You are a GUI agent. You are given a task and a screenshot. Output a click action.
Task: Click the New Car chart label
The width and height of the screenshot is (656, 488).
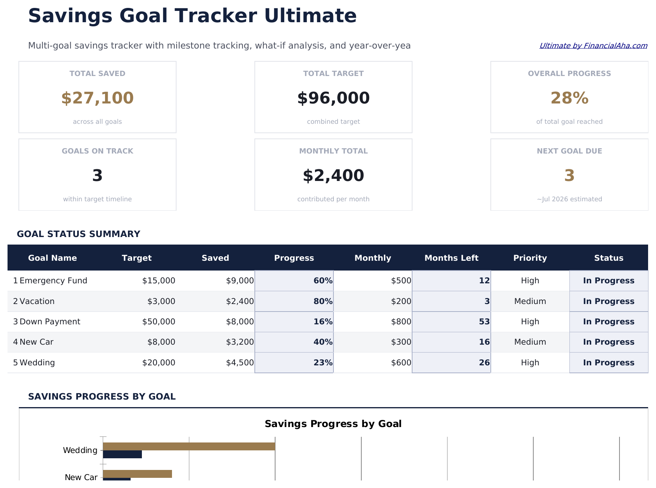[81, 477]
